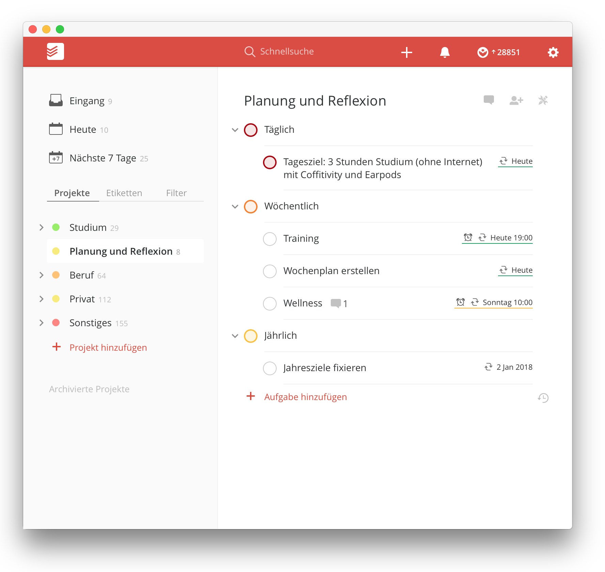
Task: Open project comments speech bubble
Action: coord(488,100)
